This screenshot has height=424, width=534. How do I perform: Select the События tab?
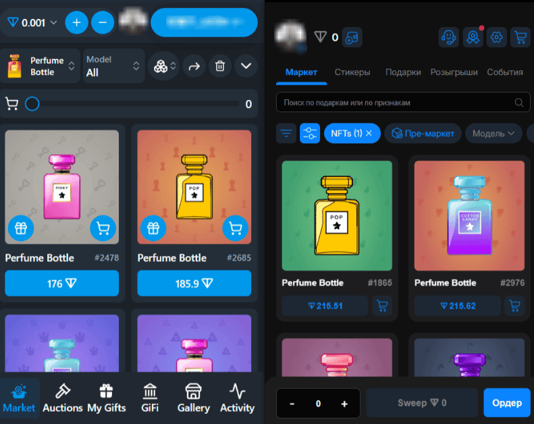click(x=505, y=72)
